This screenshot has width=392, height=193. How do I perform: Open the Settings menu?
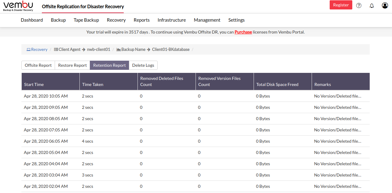(236, 20)
